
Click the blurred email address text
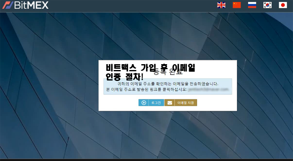tap(208, 89)
